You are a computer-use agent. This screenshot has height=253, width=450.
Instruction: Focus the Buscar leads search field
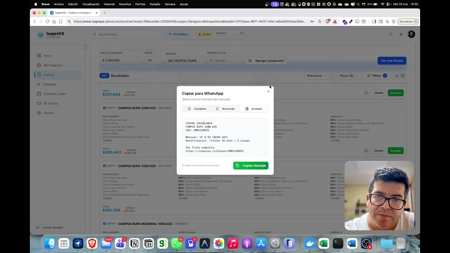click(125, 34)
